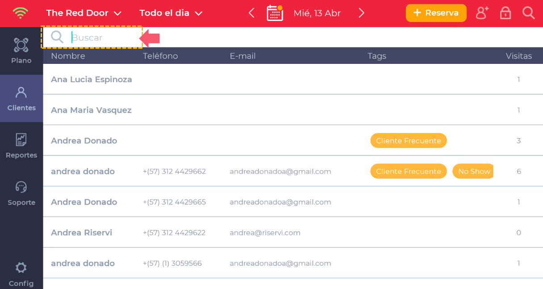Screen dimensions: 543x289
Task: Click the add walk-in guest icon
Action: coord(482,13)
